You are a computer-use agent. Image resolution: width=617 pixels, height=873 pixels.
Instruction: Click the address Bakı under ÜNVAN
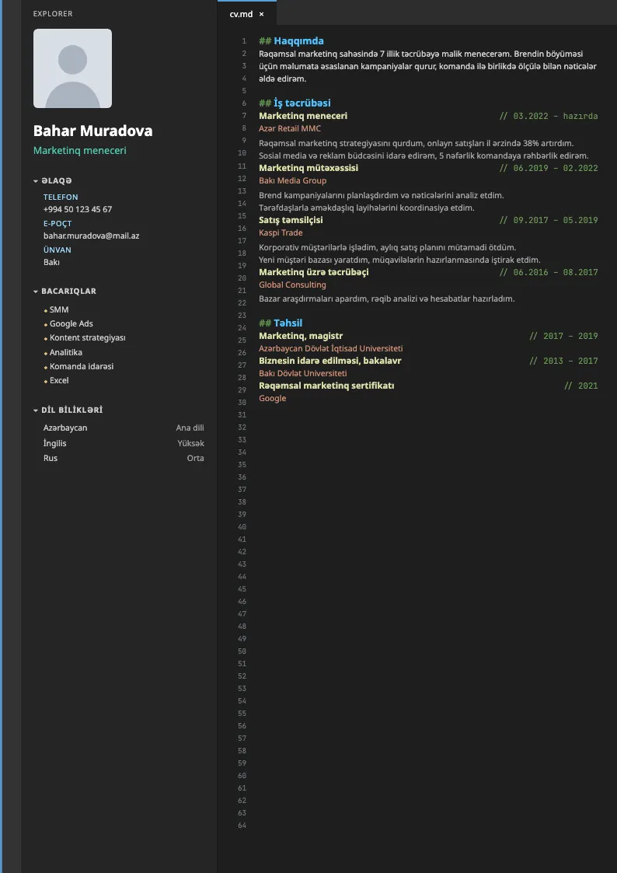[x=52, y=262]
